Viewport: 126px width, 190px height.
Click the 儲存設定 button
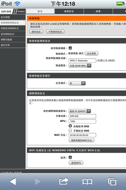36,31
